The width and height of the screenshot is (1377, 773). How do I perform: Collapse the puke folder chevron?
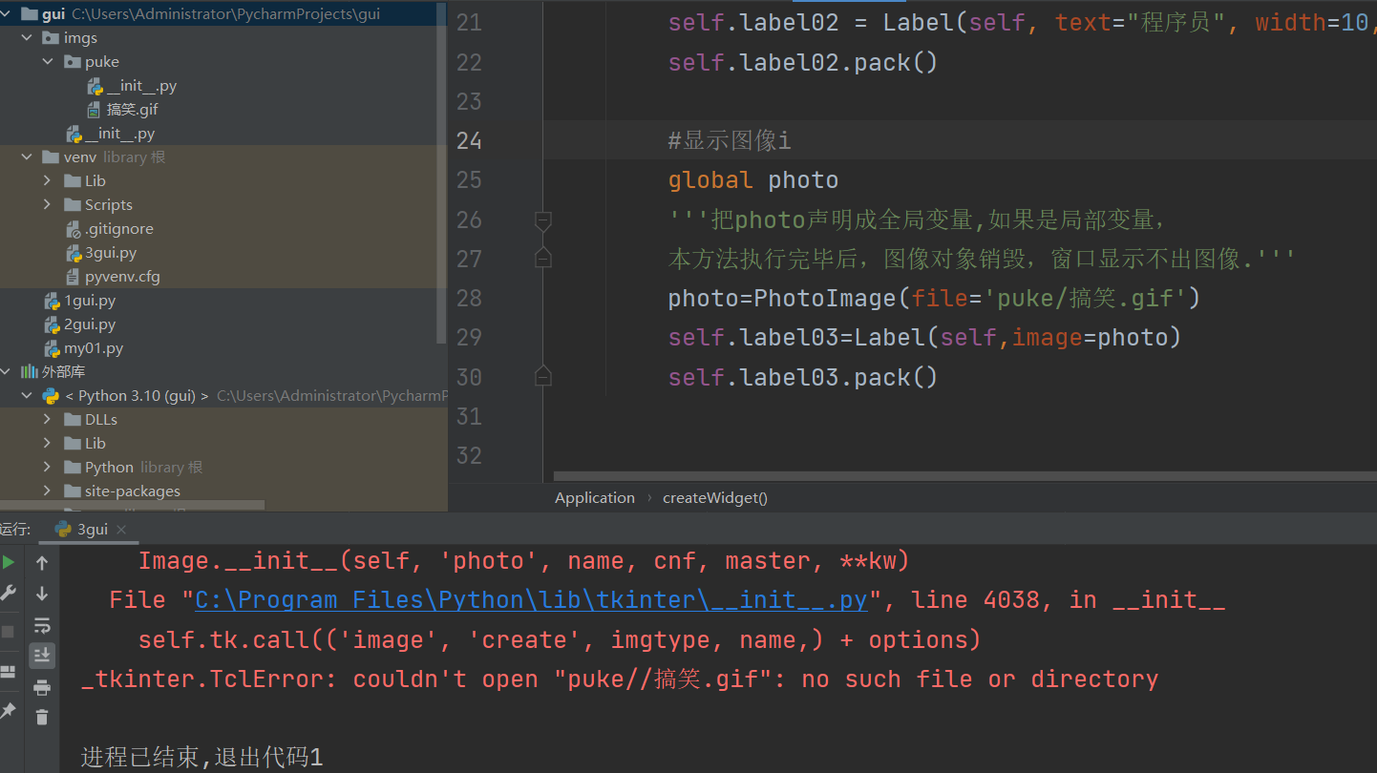[48, 62]
